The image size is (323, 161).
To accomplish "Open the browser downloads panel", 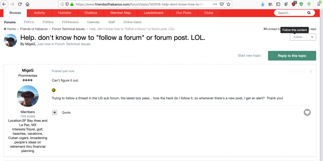I will (x=263, y=4).
